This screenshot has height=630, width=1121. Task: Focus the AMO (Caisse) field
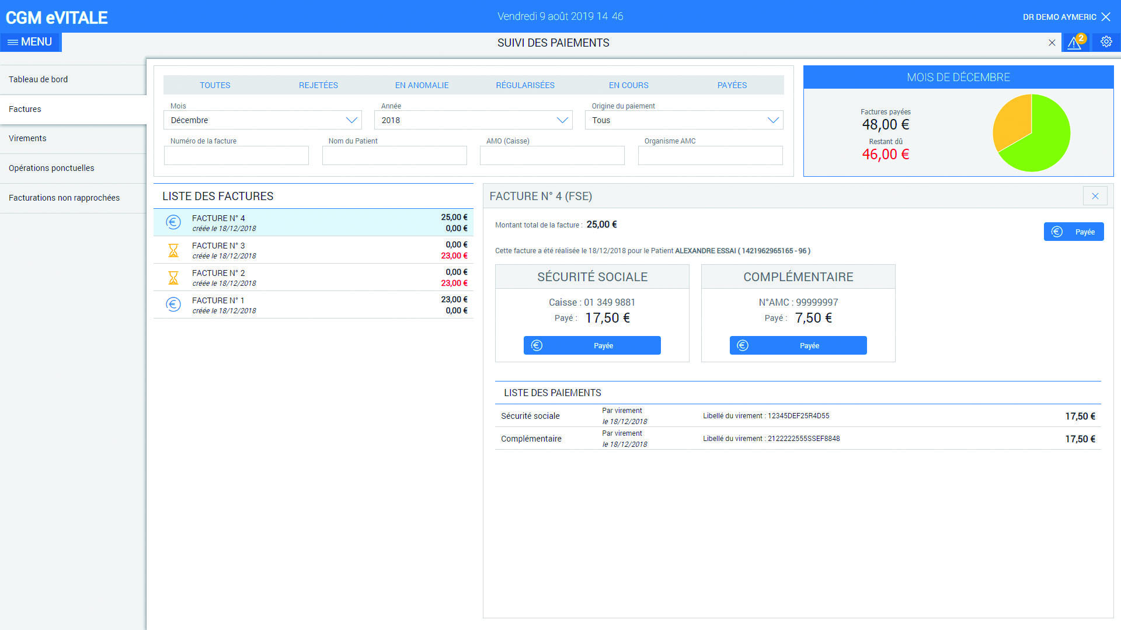click(552, 156)
